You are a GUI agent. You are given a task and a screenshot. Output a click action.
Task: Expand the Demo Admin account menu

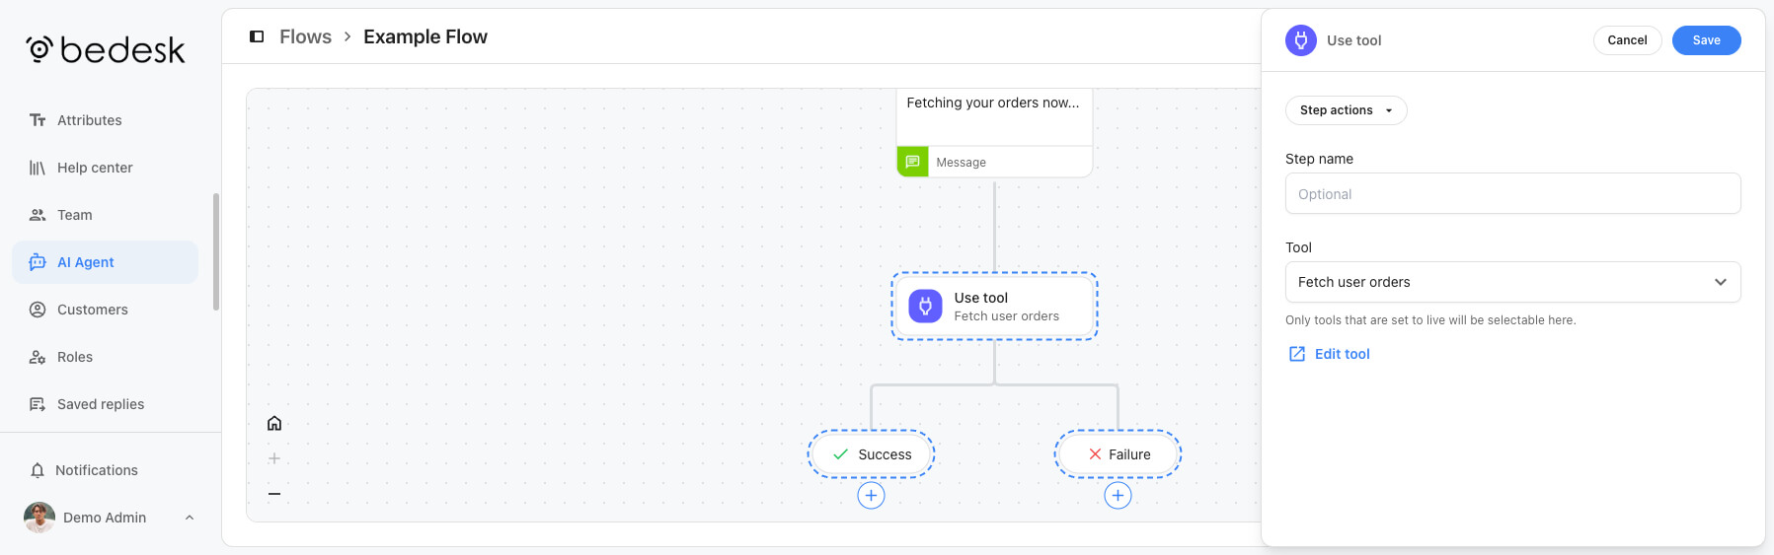click(109, 518)
